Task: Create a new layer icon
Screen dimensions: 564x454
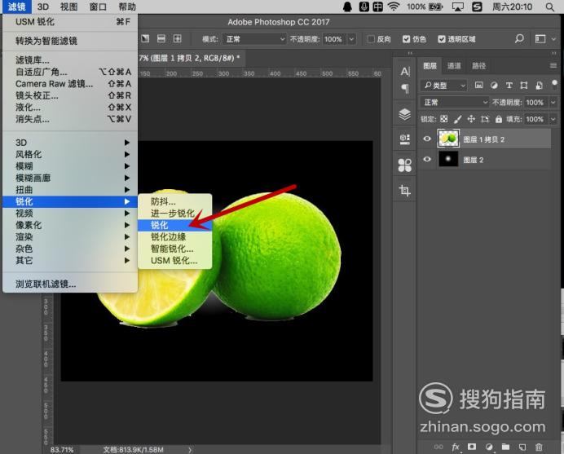Action: [522, 447]
